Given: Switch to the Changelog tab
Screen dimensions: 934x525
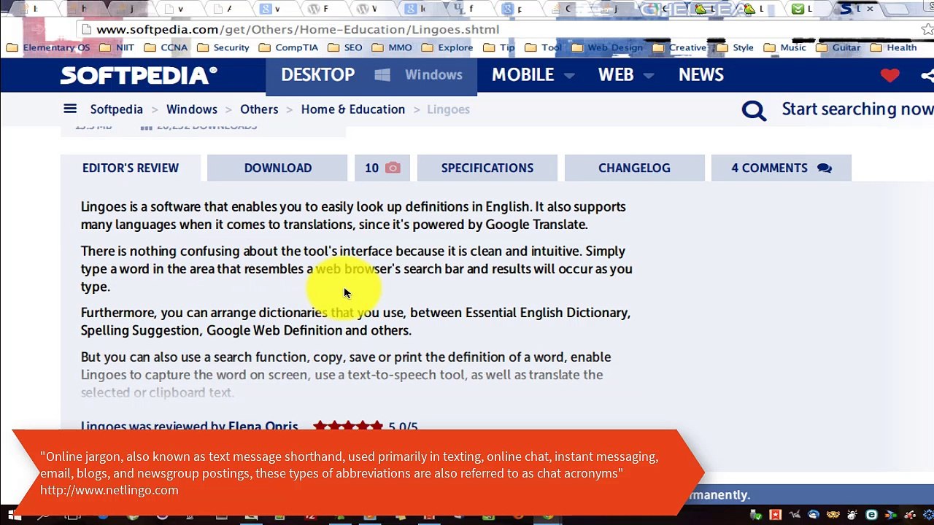Looking at the screenshot, I should coord(635,168).
